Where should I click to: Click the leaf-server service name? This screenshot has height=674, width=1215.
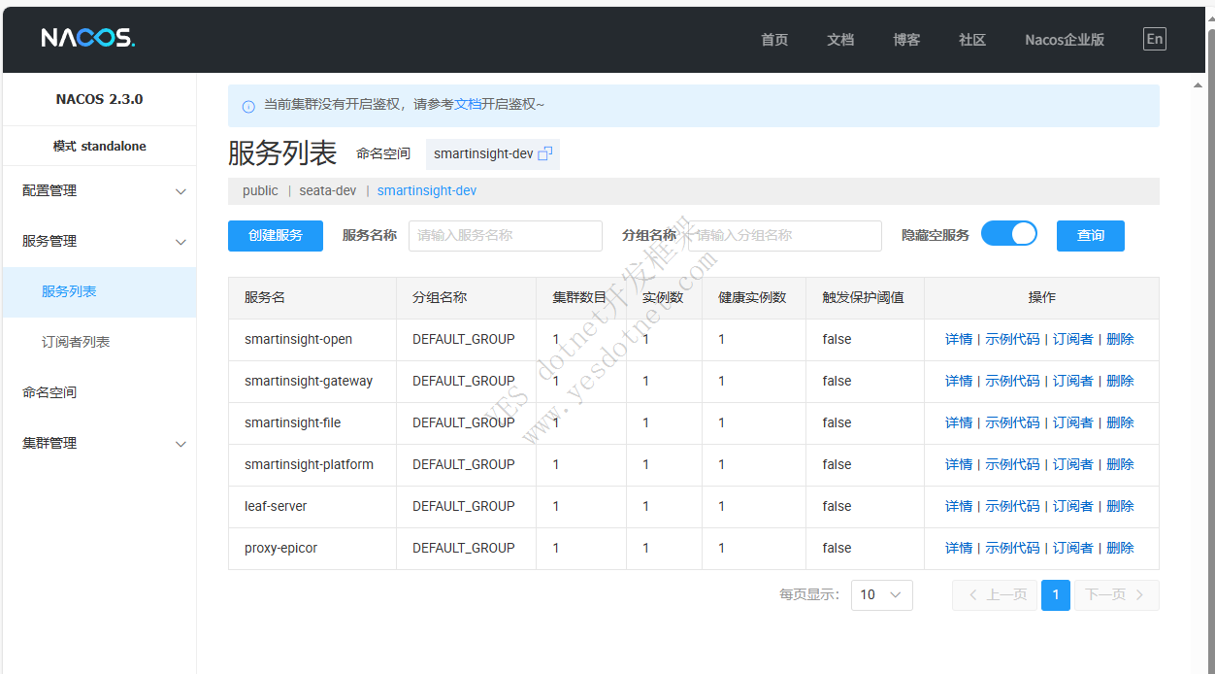tap(276, 507)
